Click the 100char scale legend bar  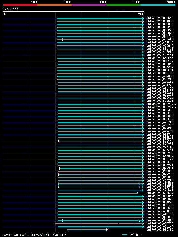124,235
